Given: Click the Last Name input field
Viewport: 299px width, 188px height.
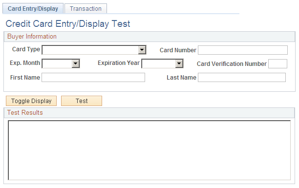Looking at the screenshot, I should [x=242, y=78].
